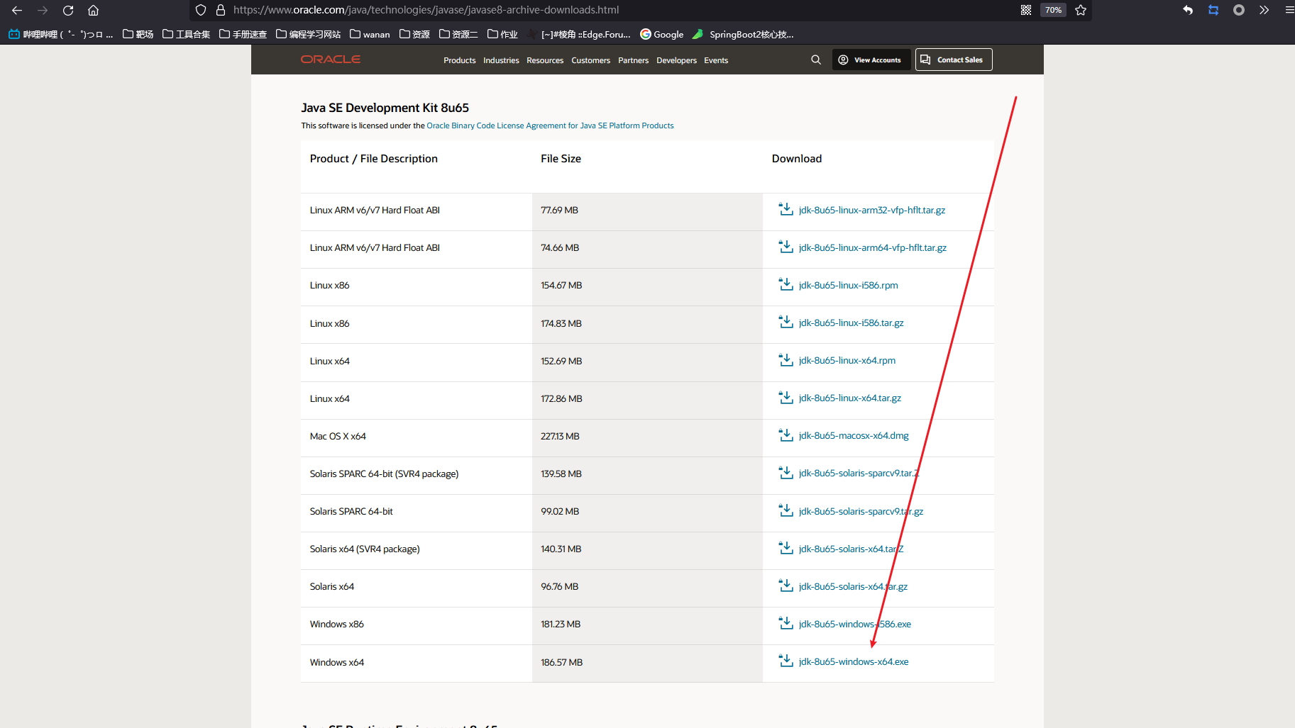Click download icon beside jdk-8u65-windows-i586.exe

point(786,623)
